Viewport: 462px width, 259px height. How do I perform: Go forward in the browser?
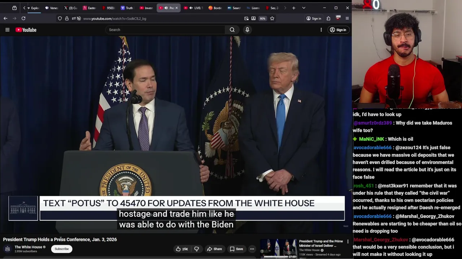point(14,18)
